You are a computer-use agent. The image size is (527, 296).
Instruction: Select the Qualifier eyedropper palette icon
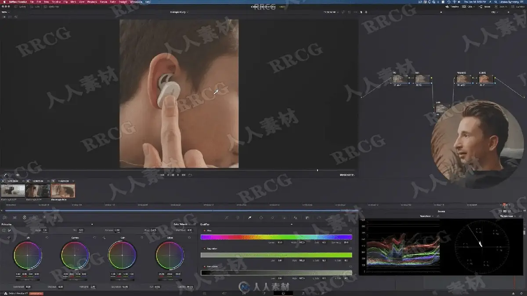pyautogui.click(x=249, y=218)
